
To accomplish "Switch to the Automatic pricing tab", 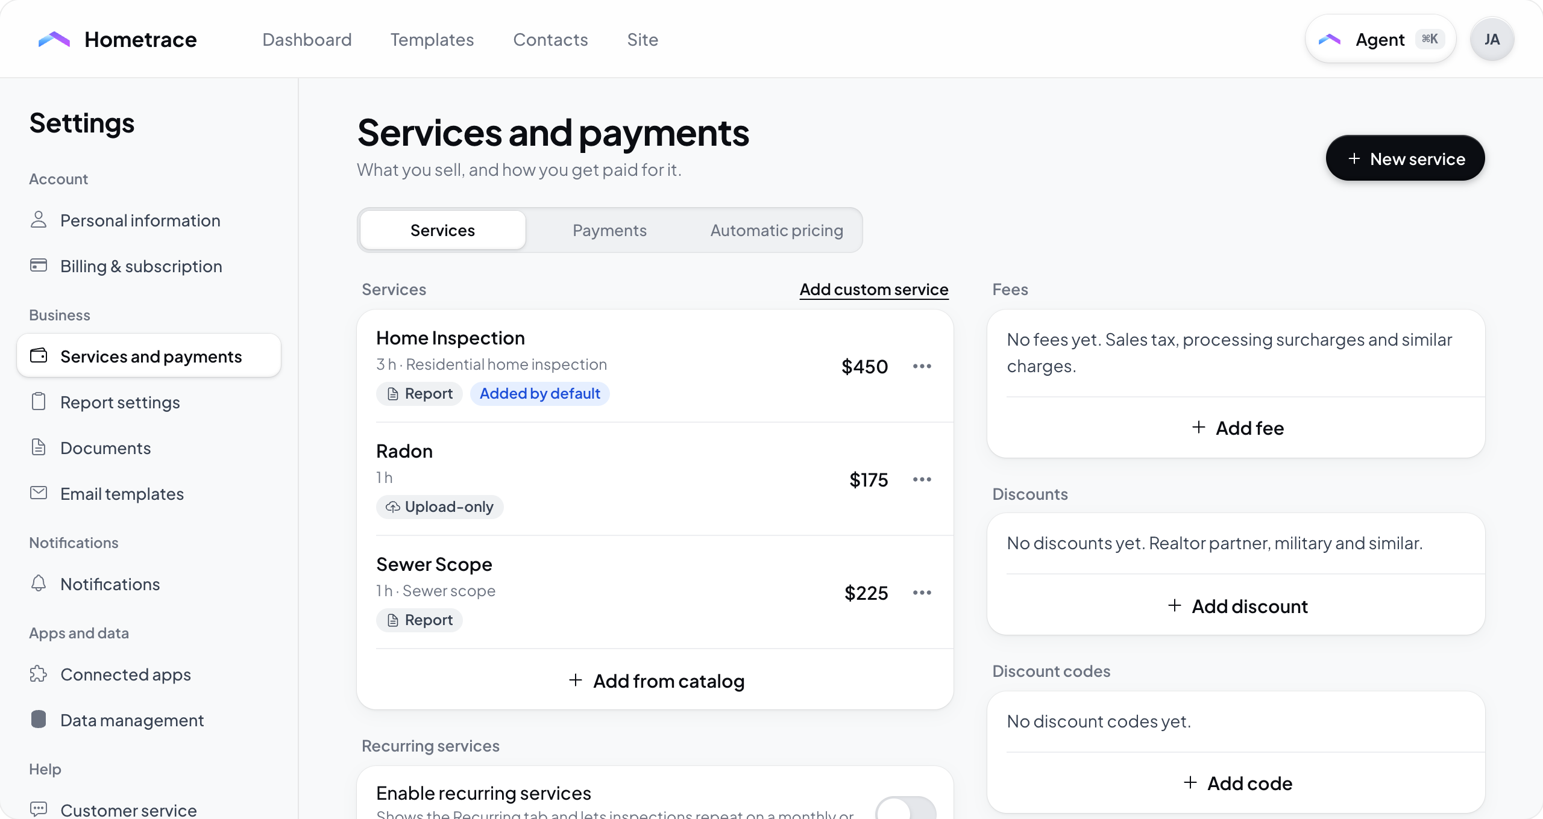I will [776, 230].
